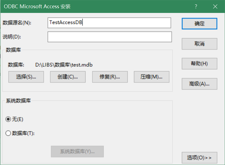
Task: Click 创建(C)... to create a database
Action: click(68, 77)
